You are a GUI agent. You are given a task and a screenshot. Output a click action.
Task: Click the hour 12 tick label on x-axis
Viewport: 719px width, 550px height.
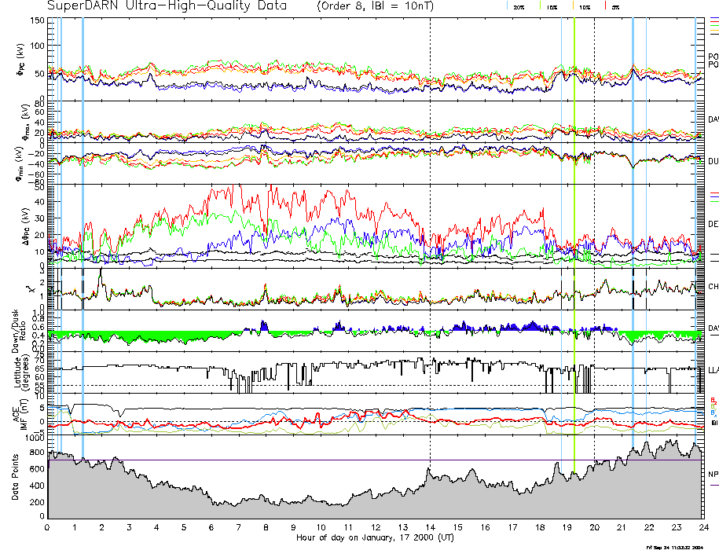tap(376, 528)
